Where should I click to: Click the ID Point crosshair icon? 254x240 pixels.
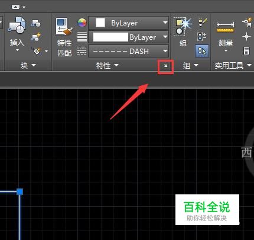pyautogui.click(x=246, y=37)
